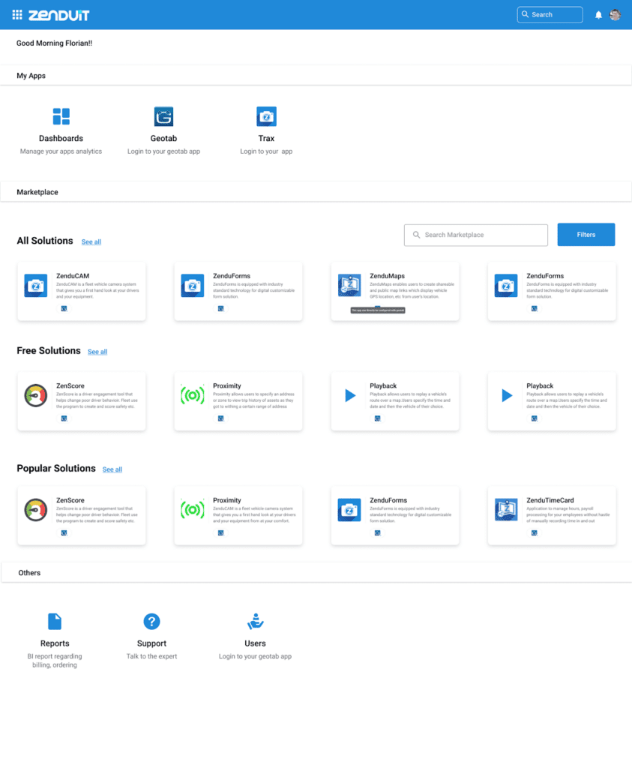Open the Users icon
The image size is (632, 768).
(255, 622)
